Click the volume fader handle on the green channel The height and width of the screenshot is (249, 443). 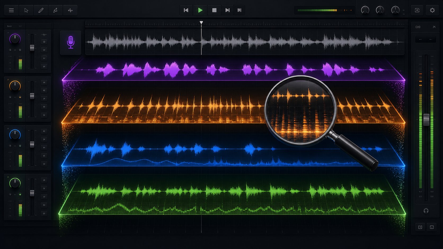pyautogui.click(x=32, y=193)
